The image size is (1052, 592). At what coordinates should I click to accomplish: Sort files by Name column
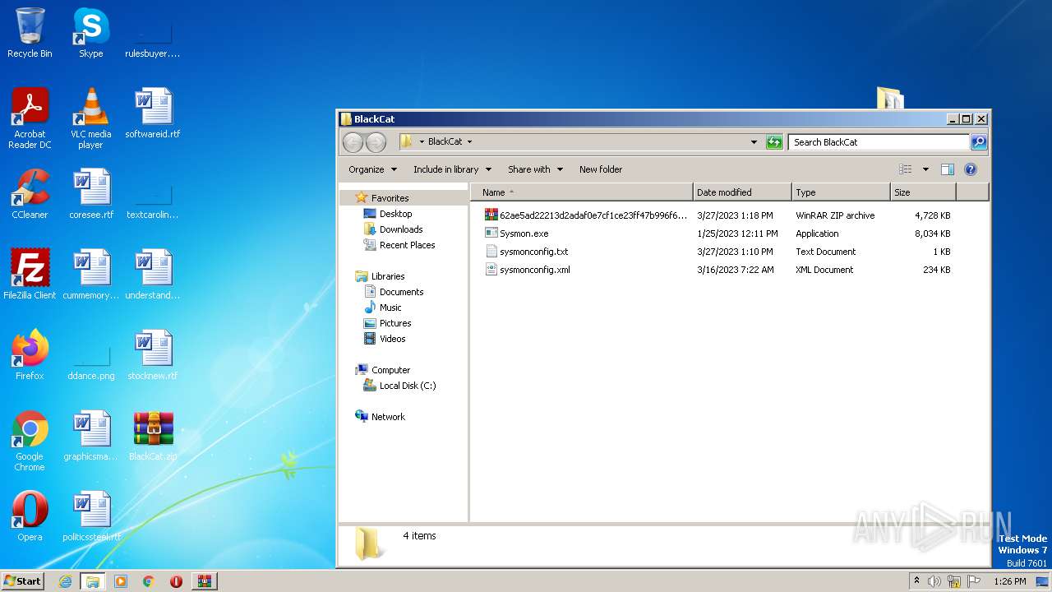[582, 192]
